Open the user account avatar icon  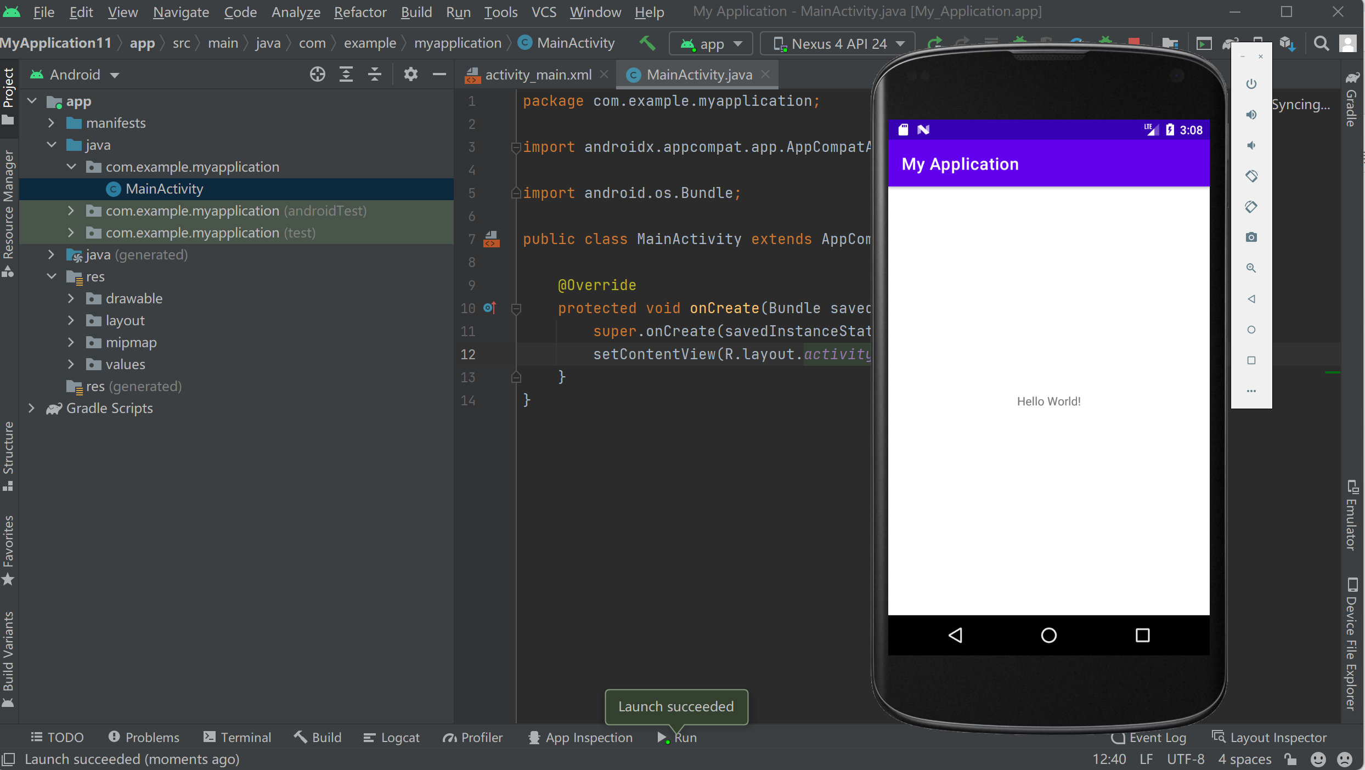[1347, 43]
